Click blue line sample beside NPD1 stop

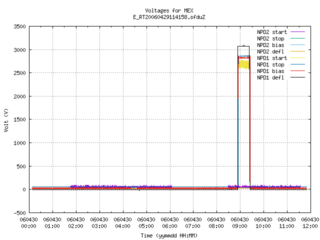click(298, 64)
